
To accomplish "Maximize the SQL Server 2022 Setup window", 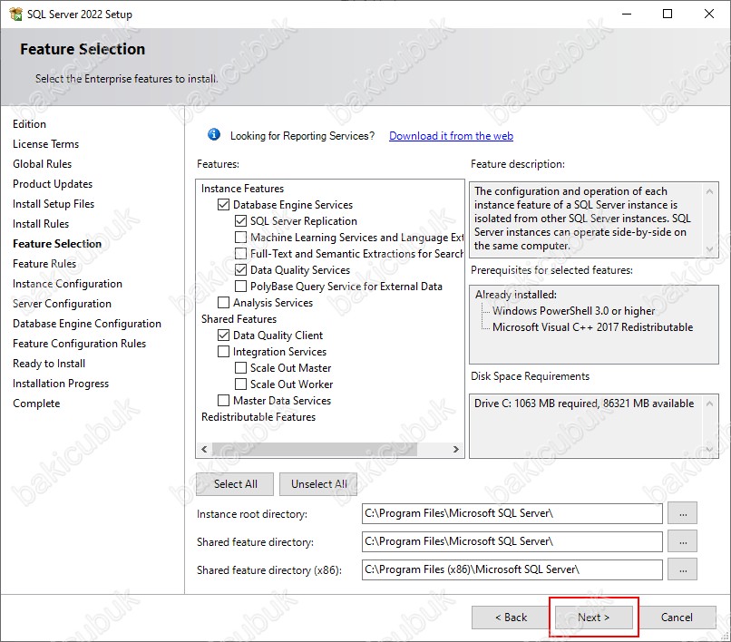I will tap(668, 14).
